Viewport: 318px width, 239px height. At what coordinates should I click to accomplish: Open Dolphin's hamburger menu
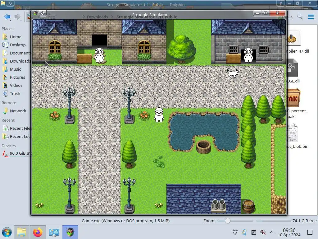pyautogui.click(x=311, y=17)
